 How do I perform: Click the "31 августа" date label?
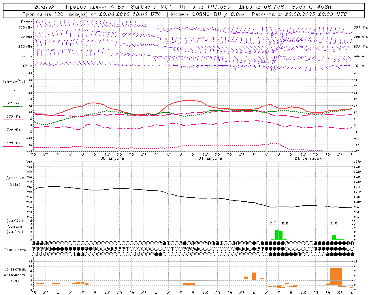(x=210, y=158)
